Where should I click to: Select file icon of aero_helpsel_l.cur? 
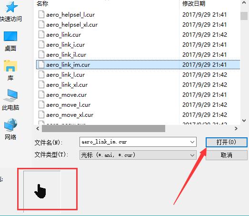click(41, 15)
